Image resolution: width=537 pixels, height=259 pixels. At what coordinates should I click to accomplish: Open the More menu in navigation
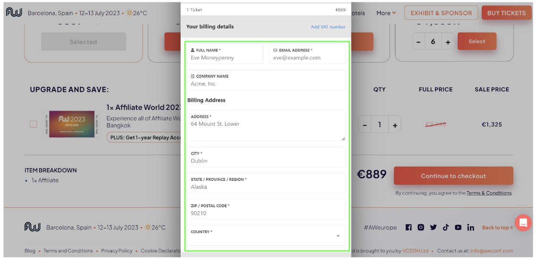point(386,13)
